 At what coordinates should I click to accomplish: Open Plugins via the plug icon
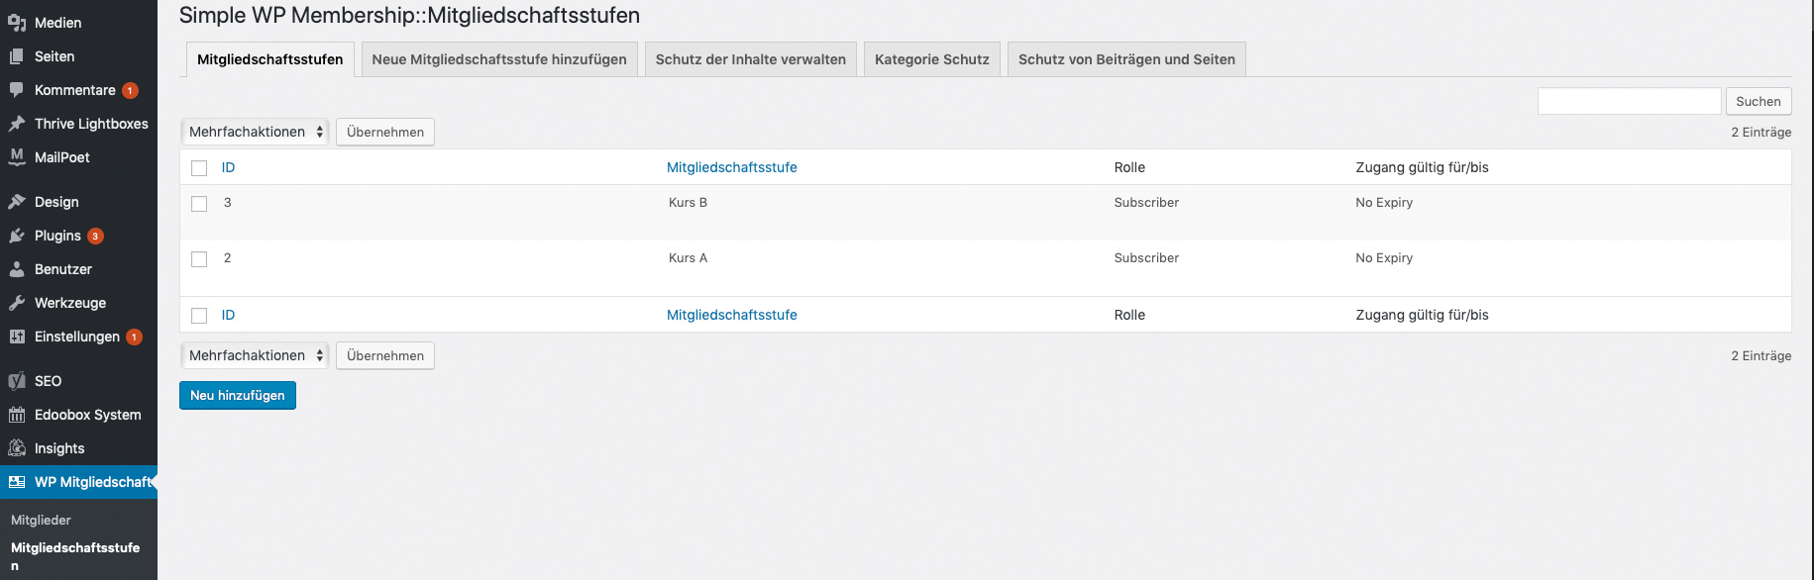(17, 236)
